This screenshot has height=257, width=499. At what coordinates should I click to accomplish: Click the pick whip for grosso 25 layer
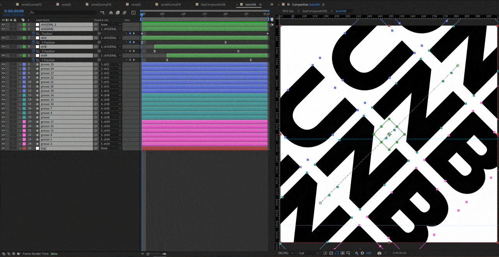coord(96,64)
